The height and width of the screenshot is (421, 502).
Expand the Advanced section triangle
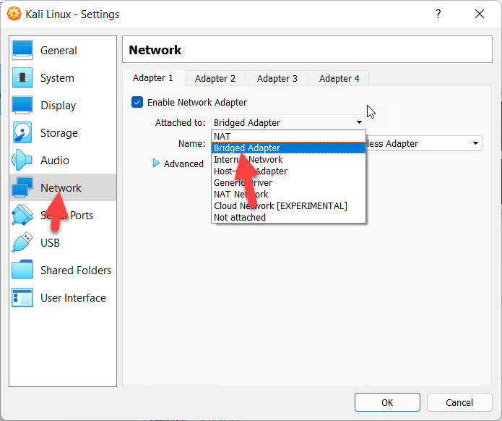[156, 163]
